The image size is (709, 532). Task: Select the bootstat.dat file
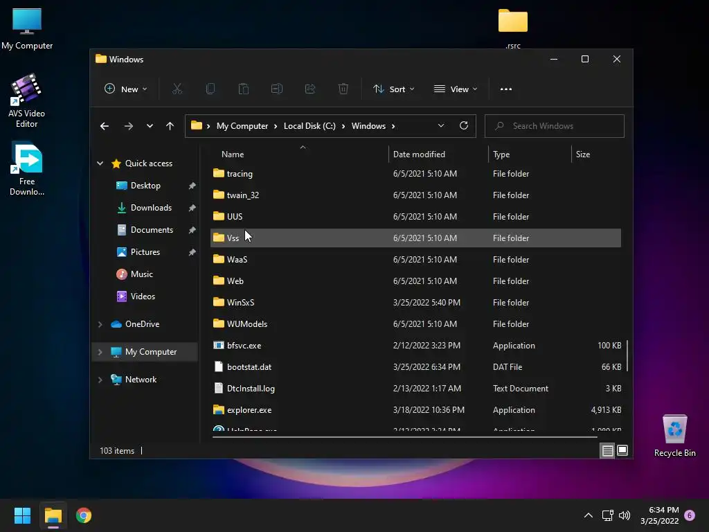tap(416, 367)
